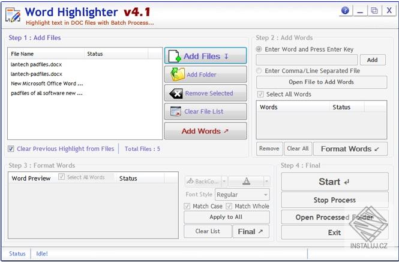Click the Exit button
This screenshot has height=262, width=399.
click(335, 232)
